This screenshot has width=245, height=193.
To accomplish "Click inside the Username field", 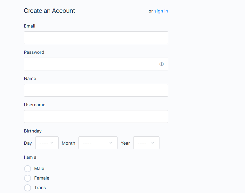I will click(x=96, y=117).
